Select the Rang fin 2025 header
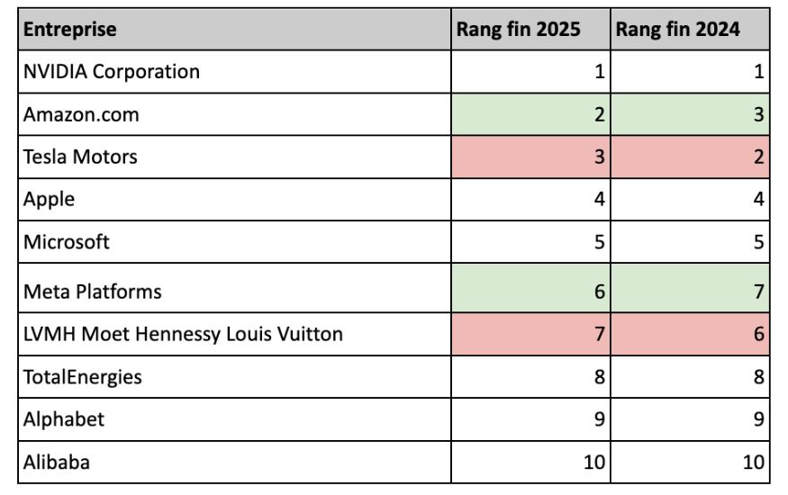The width and height of the screenshot is (788, 495). pyautogui.click(x=530, y=30)
